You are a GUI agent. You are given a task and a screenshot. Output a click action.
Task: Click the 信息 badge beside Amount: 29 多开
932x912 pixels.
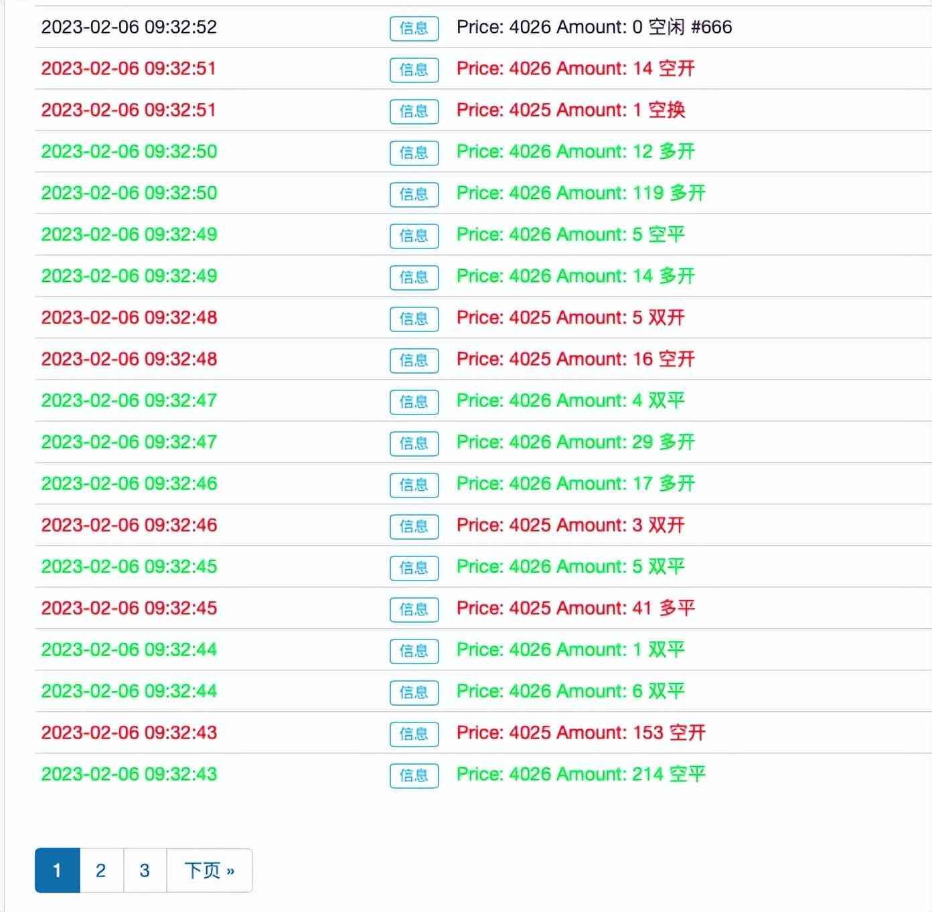pyautogui.click(x=414, y=443)
